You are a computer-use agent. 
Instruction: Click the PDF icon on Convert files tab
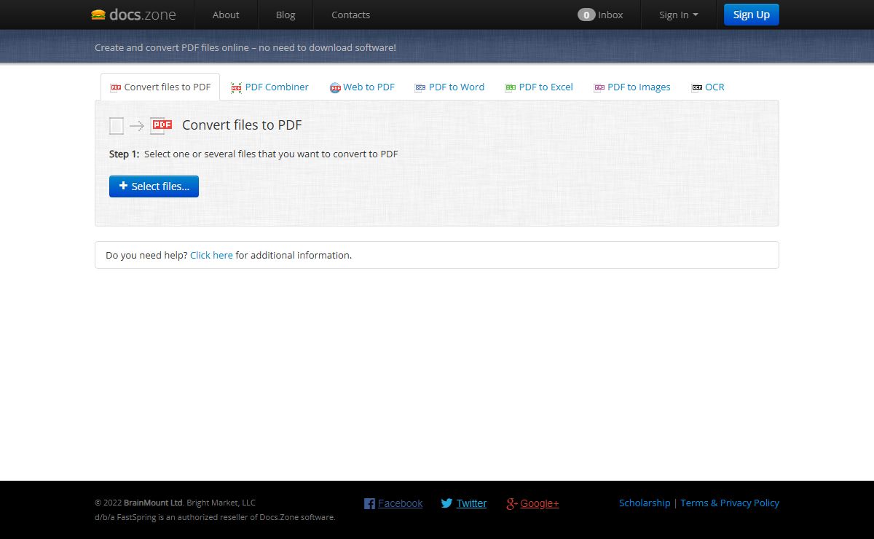click(115, 87)
